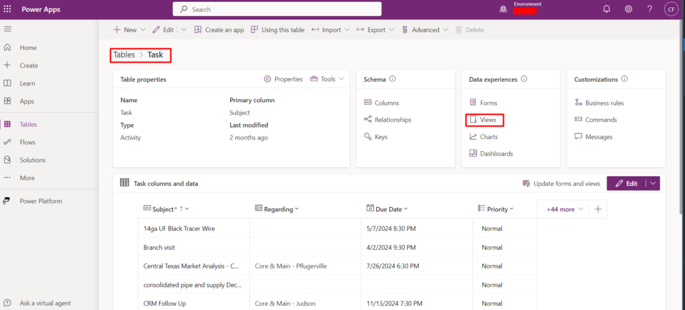Screen dimensions: 685x310
Task: Select the 'Branch visit' row cell
Action: click(x=193, y=247)
